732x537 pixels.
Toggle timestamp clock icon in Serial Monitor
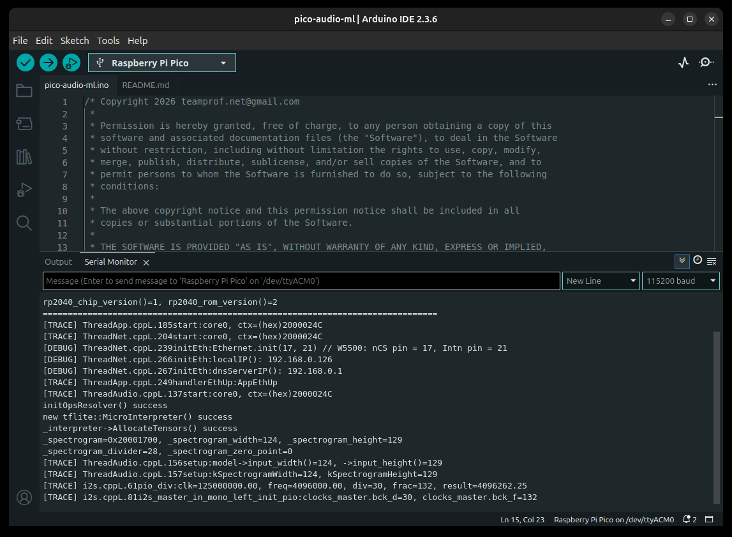(x=698, y=260)
